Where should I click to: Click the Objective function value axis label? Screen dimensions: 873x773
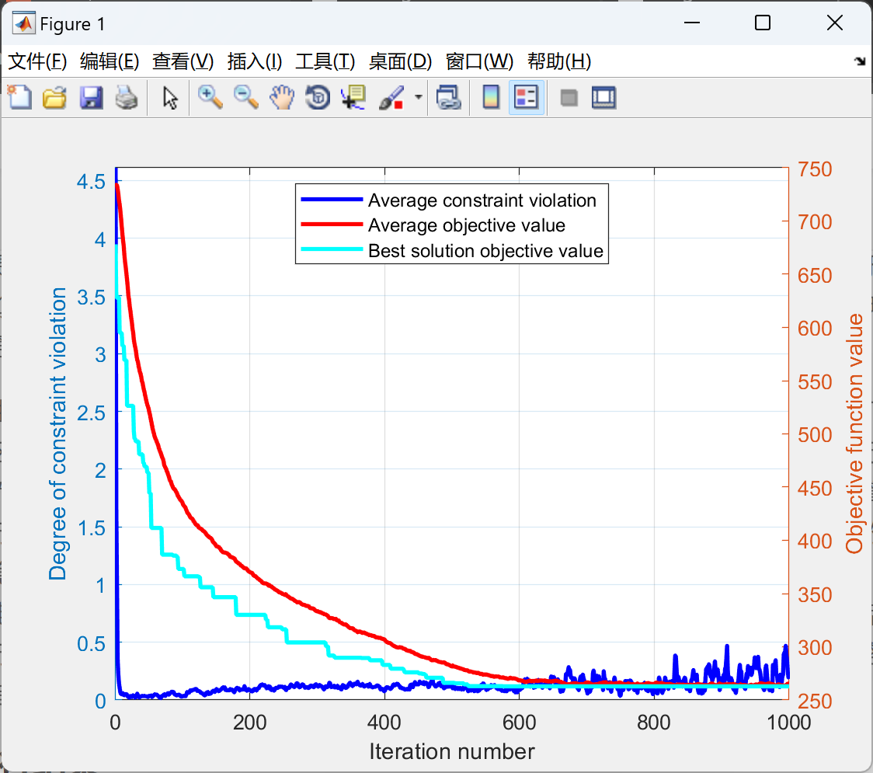pos(854,434)
